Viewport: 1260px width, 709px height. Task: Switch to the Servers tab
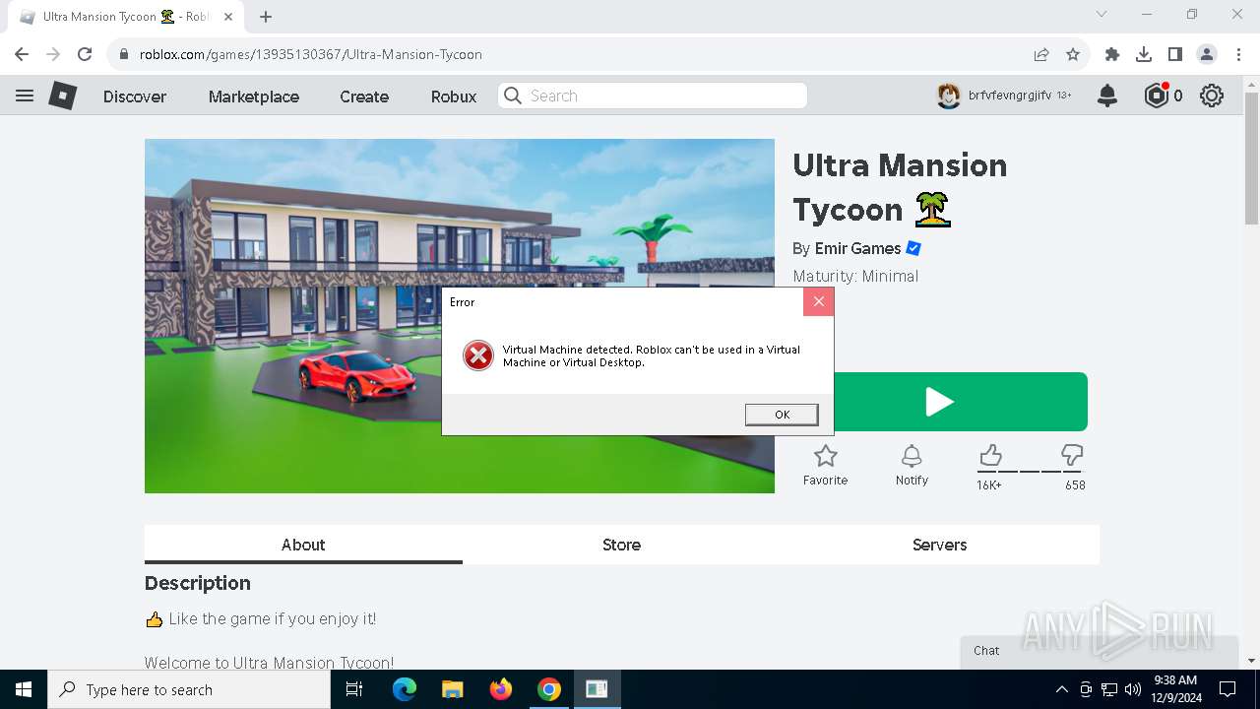[939, 545]
